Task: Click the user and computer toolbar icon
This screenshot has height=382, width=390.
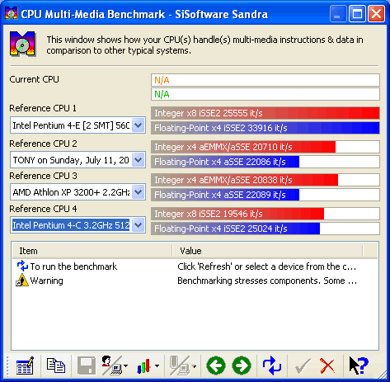Action: click(112, 365)
